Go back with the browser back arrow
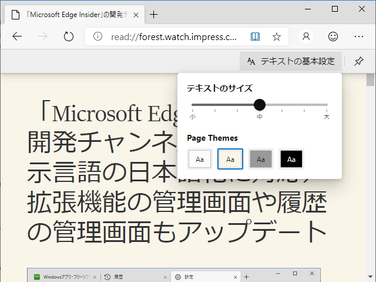 (x=17, y=37)
